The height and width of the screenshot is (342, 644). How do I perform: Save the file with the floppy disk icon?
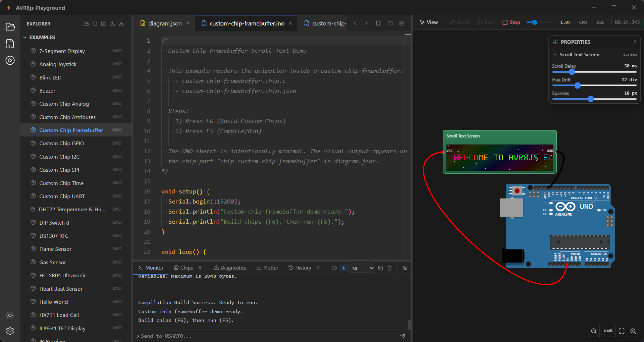[x=402, y=23]
